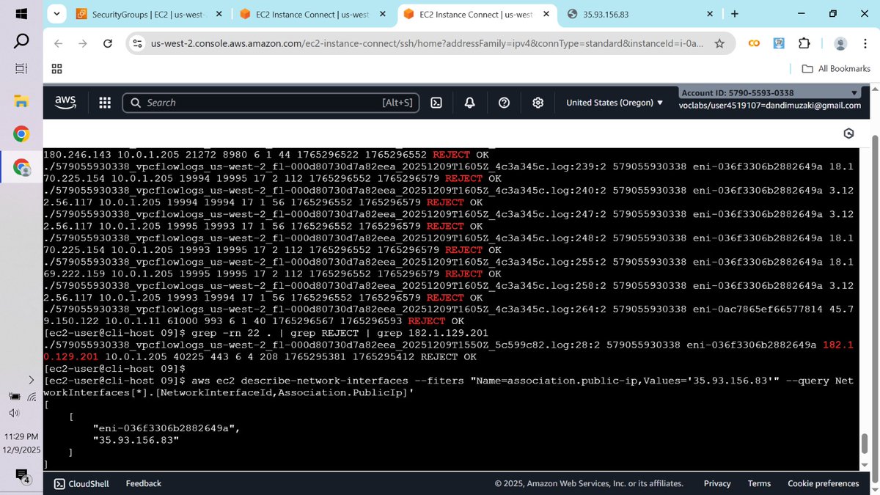Click the AWS logo home icon
The image size is (880, 495).
click(x=65, y=103)
